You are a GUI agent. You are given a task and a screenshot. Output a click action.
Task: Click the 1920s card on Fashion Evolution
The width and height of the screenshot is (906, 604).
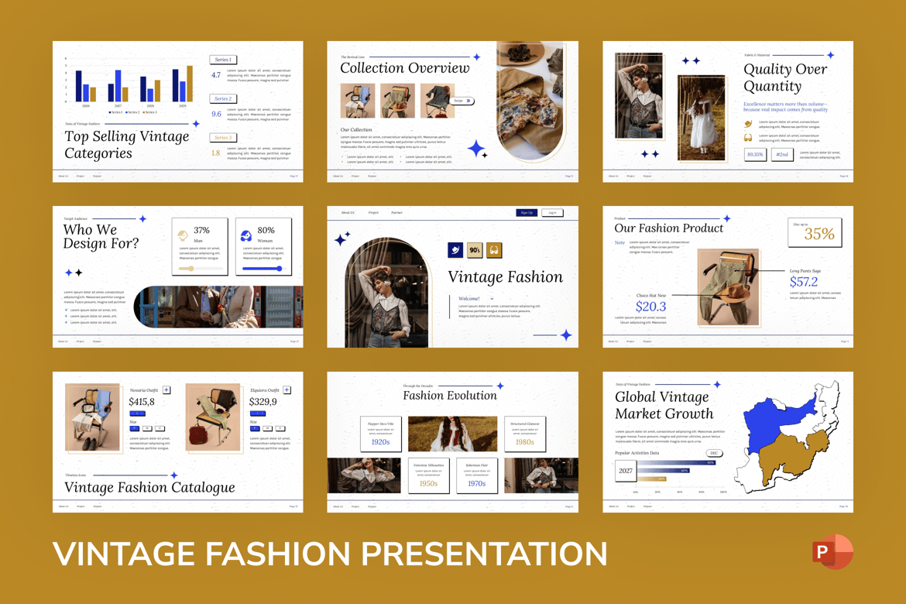(380, 434)
